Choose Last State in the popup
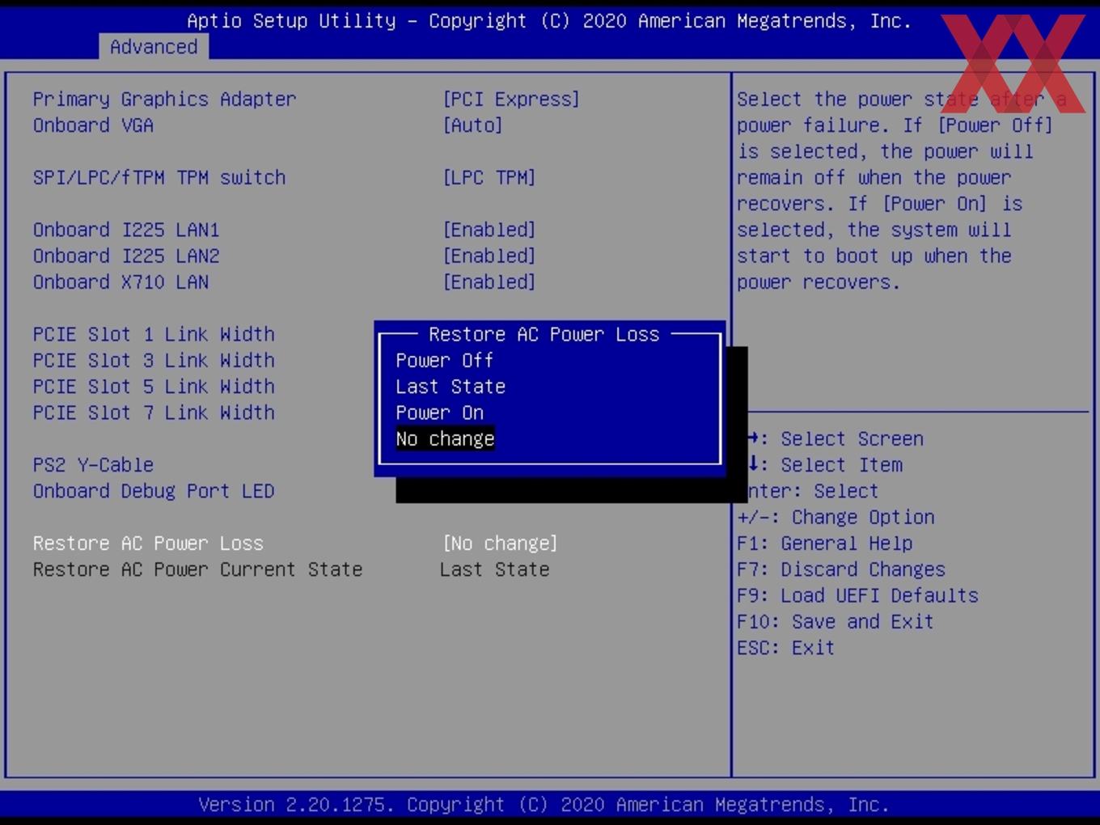 point(451,387)
